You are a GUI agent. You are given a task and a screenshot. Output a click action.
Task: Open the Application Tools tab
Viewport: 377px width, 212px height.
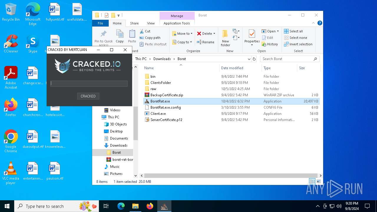177,23
